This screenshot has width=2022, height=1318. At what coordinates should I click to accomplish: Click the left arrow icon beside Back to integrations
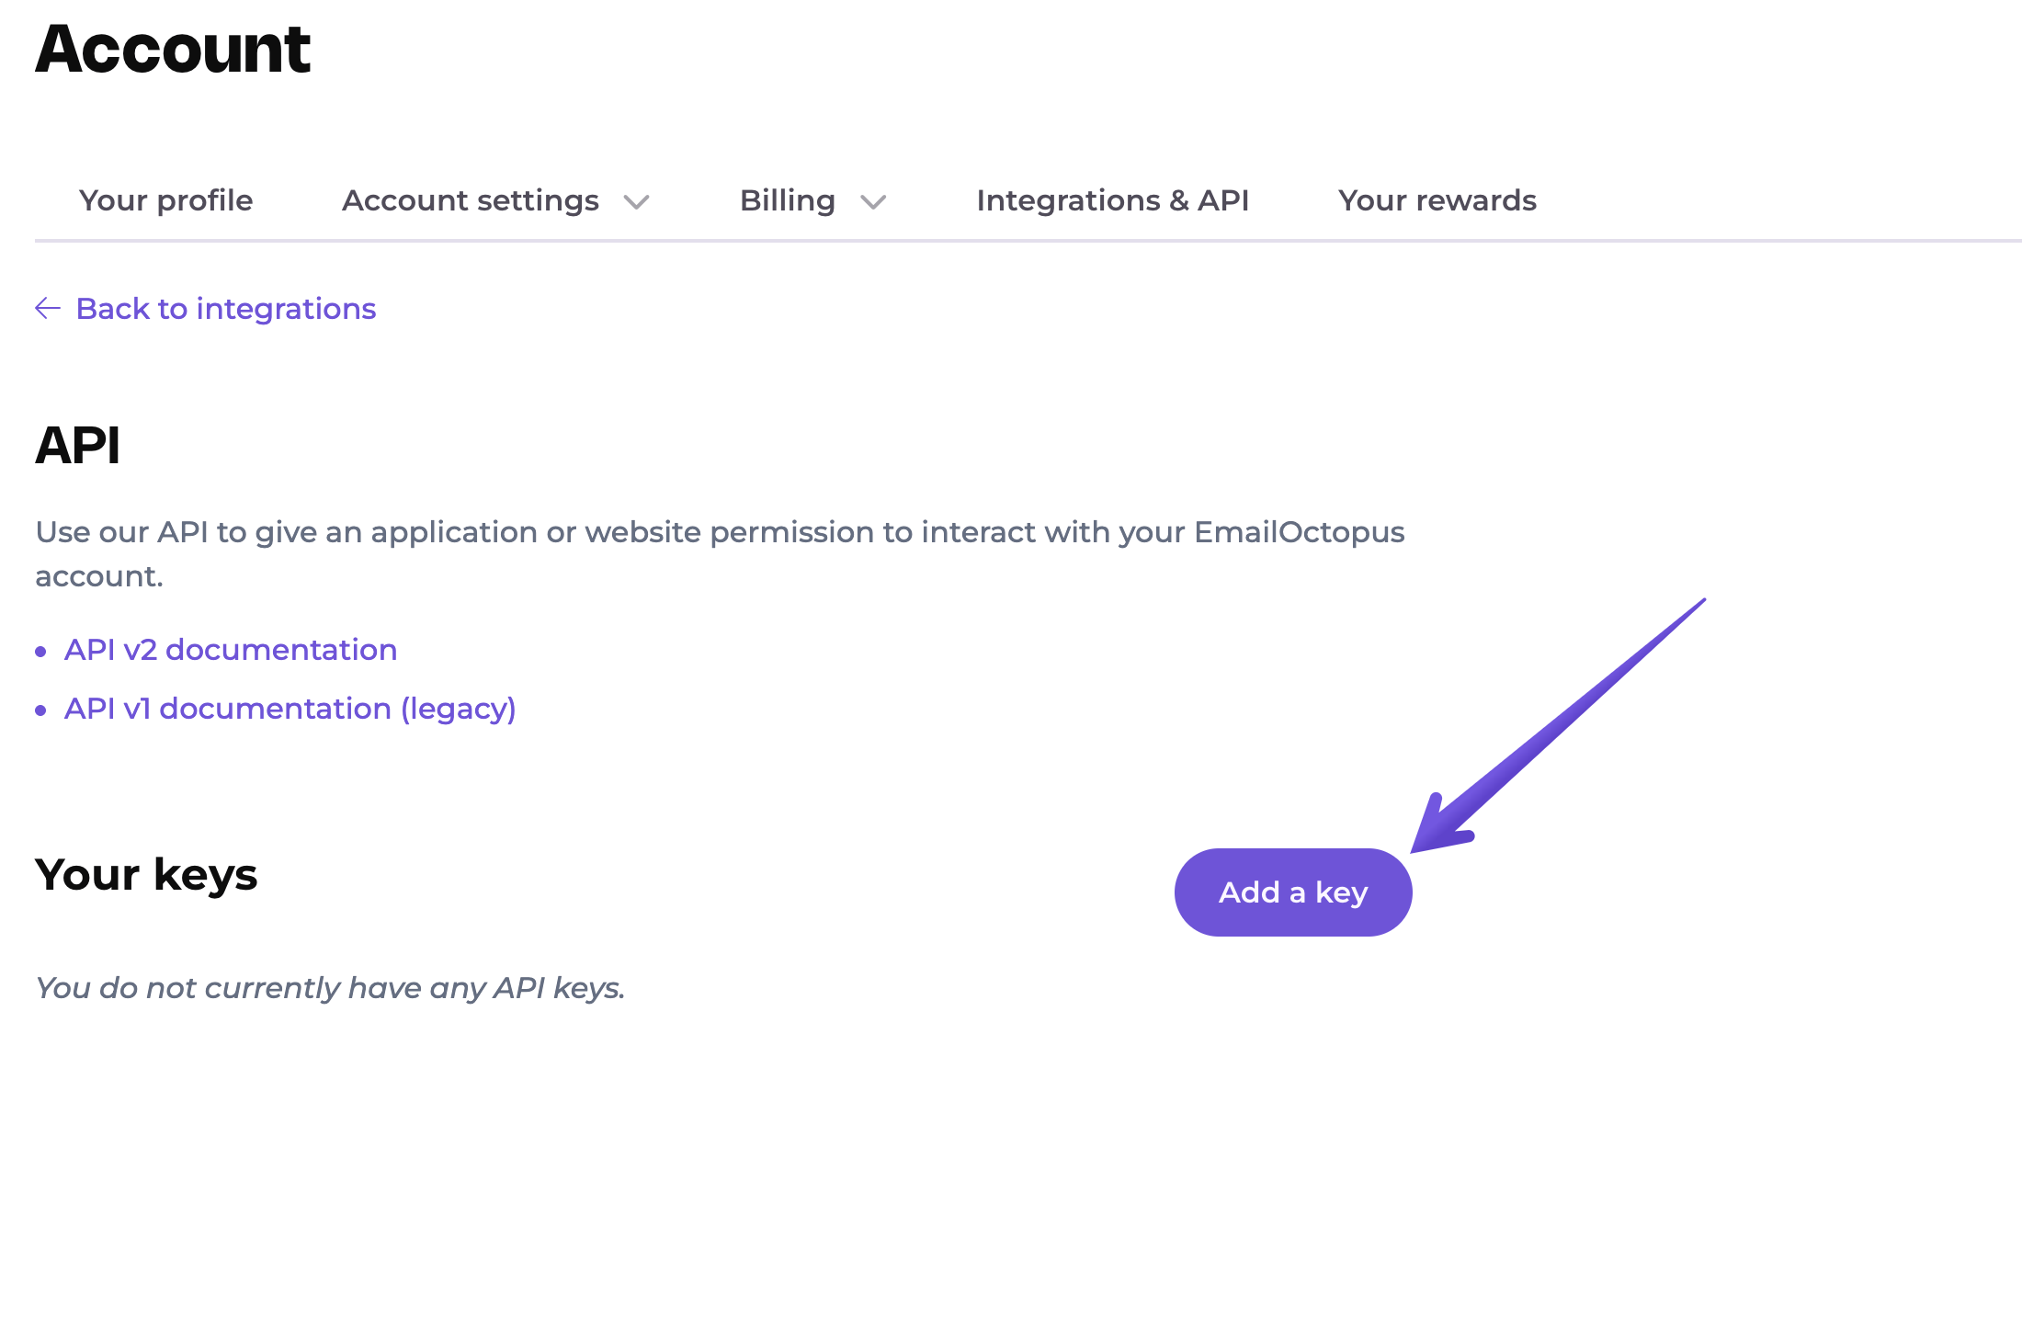[48, 309]
